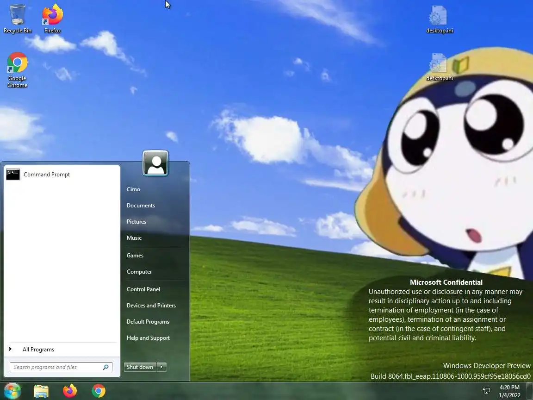The height and width of the screenshot is (400, 533).
Task: Focus the Search programs and files box
Action: click(x=61, y=367)
